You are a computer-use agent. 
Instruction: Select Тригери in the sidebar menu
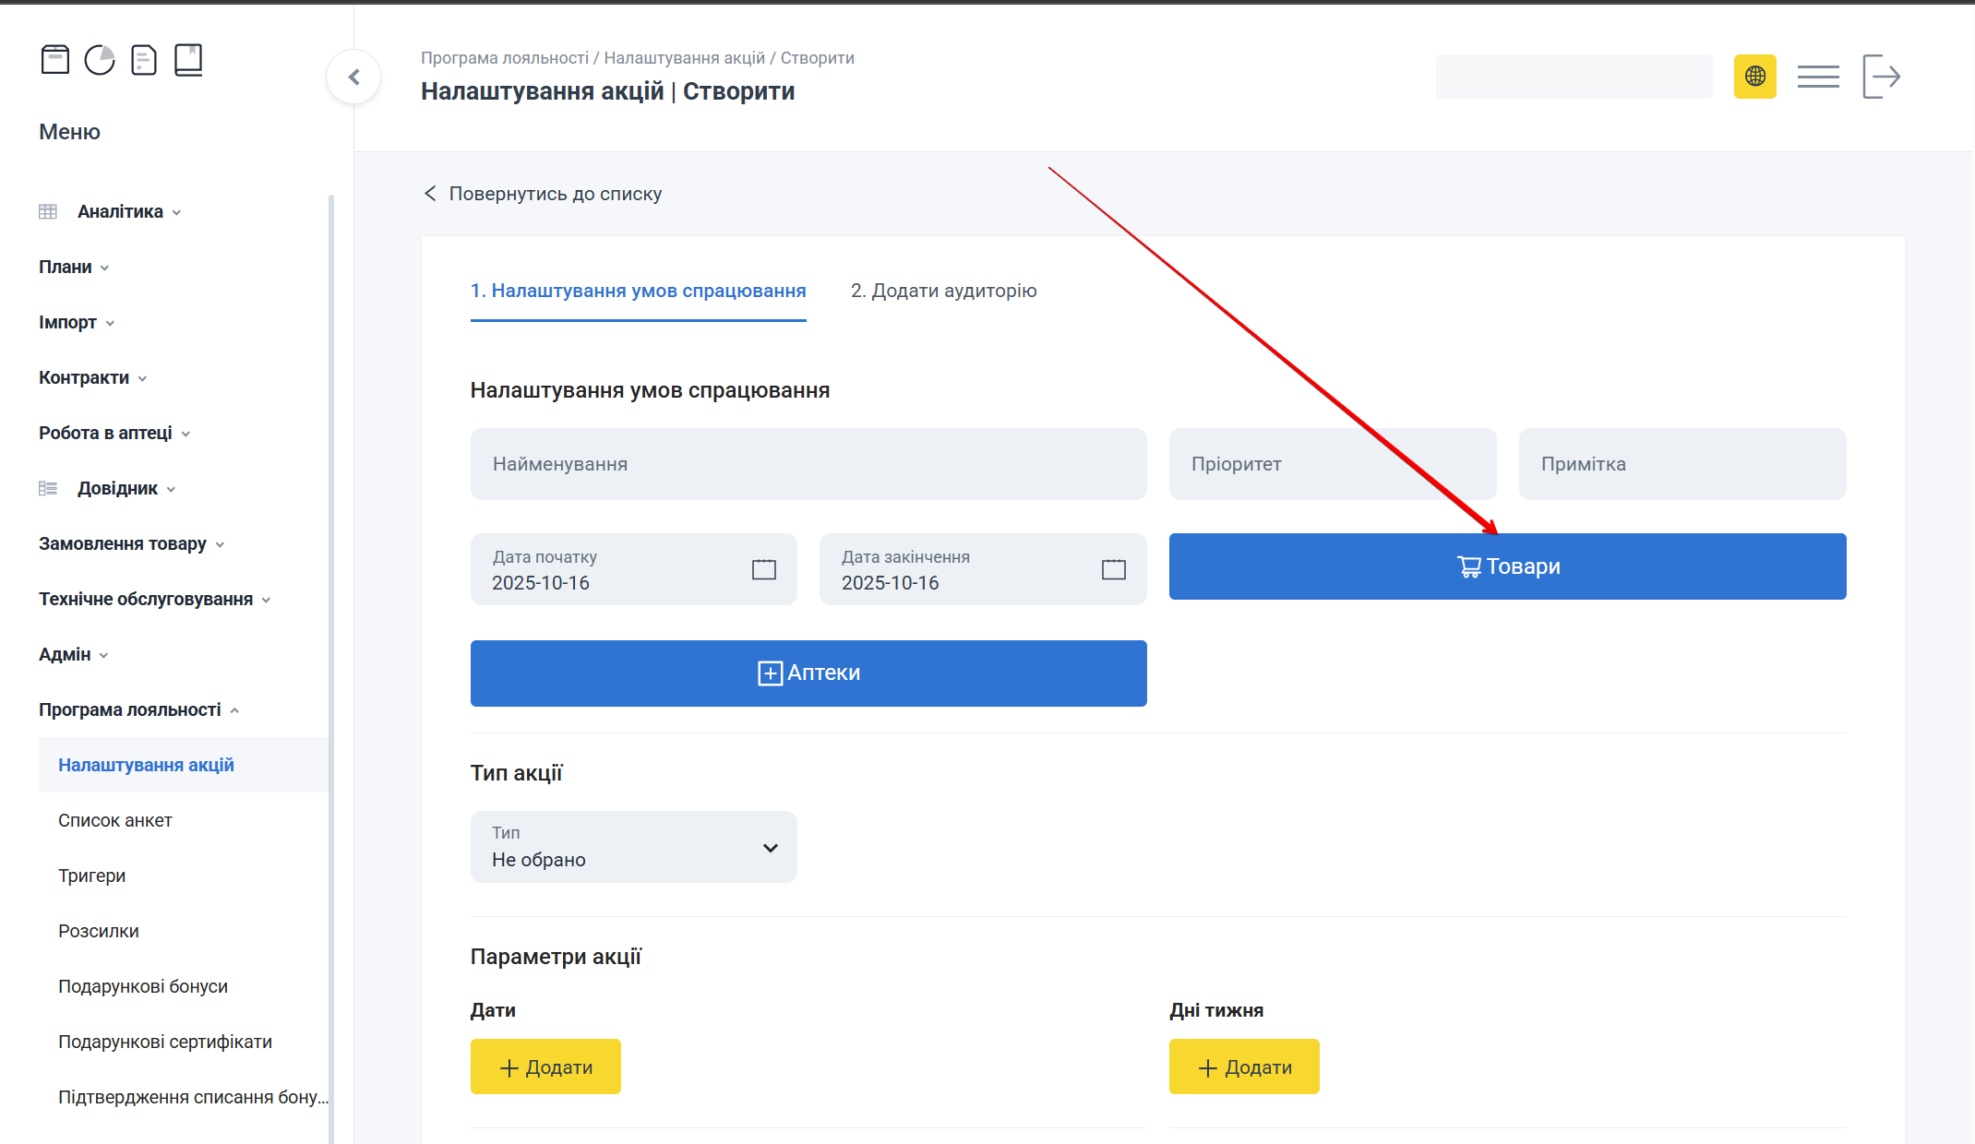92,876
